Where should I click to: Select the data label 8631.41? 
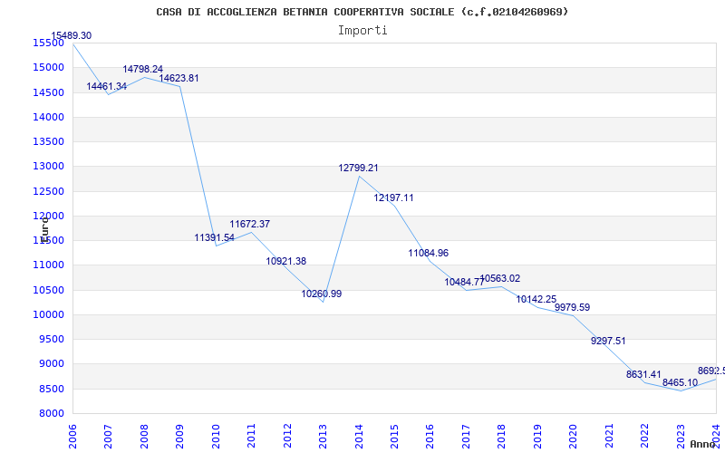point(643,374)
